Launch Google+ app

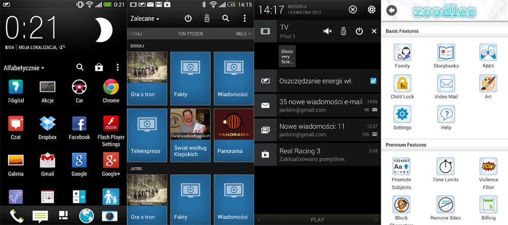pyautogui.click(x=111, y=165)
